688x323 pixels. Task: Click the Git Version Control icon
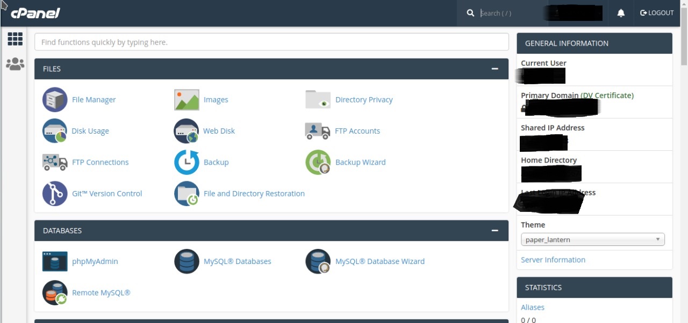click(x=55, y=194)
